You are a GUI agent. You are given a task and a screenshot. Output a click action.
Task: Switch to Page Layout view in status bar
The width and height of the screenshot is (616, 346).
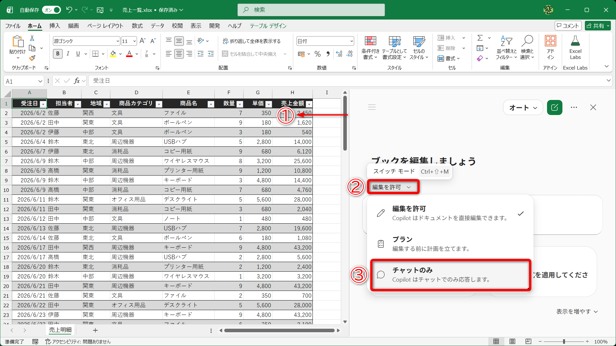[512, 342]
